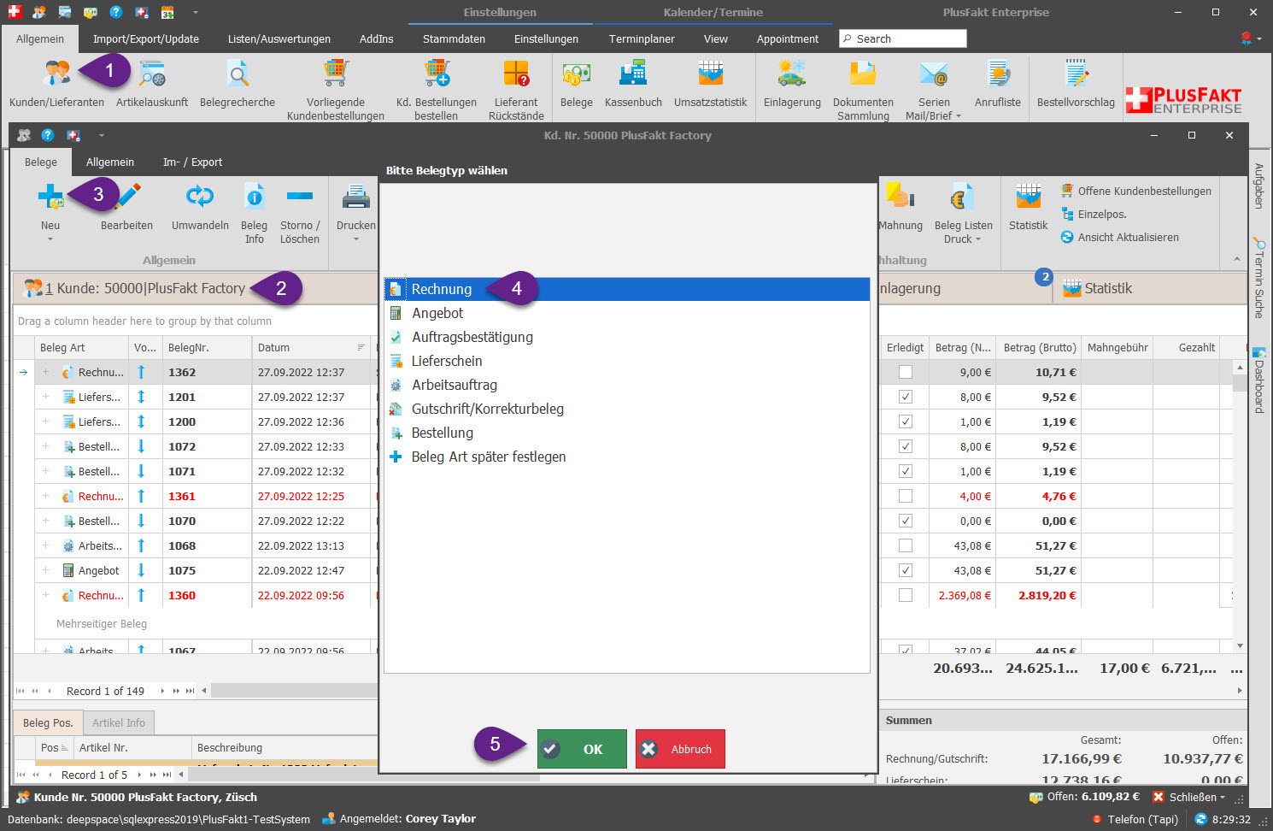
Task: Open the Kassenbuch
Action: pyautogui.click(x=633, y=85)
